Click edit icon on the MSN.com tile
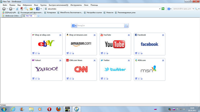The image size is (200, 112). [136, 78]
